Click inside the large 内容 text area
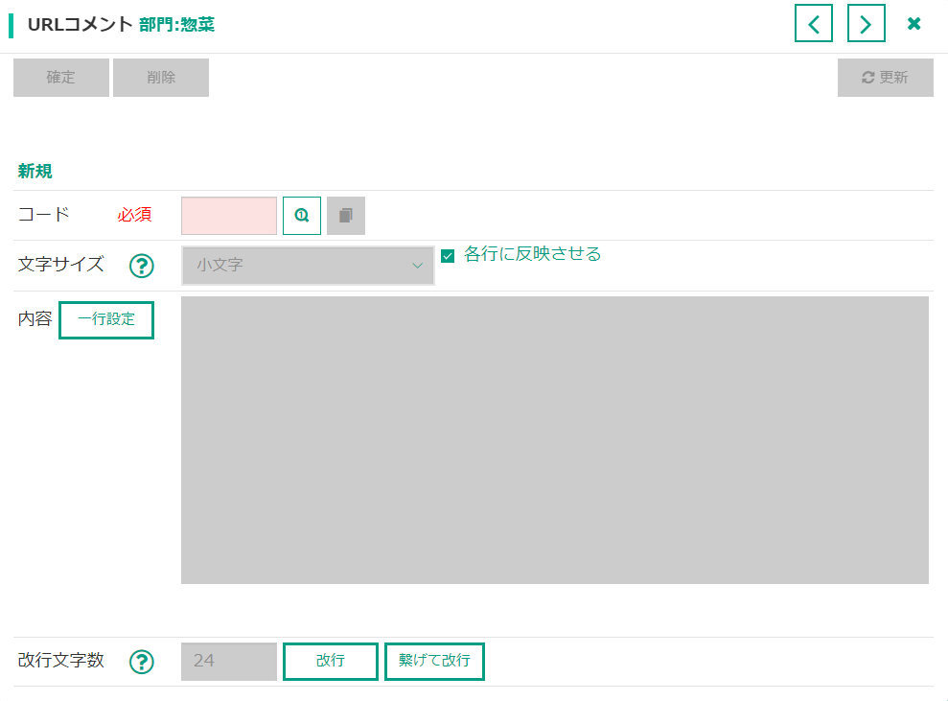The image size is (948, 701). 554,439
